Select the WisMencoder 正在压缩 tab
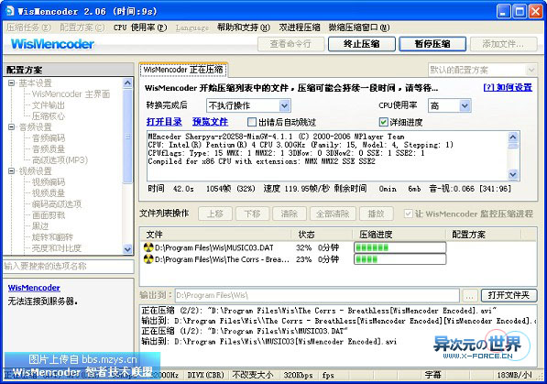 (183, 70)
